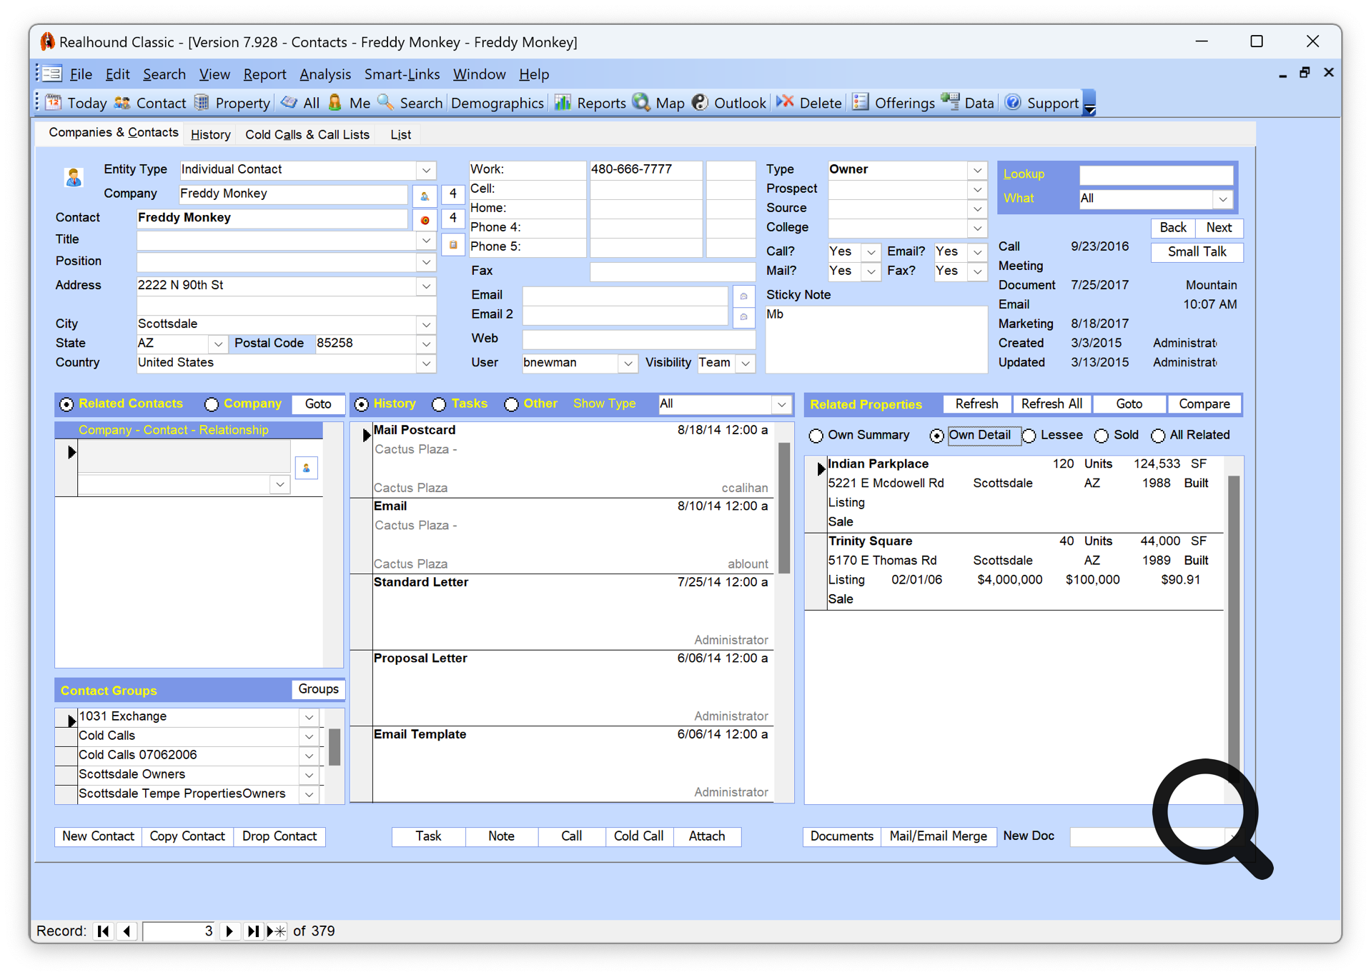Click the Compare button

pyautogui.click(x=1204, y=404)
